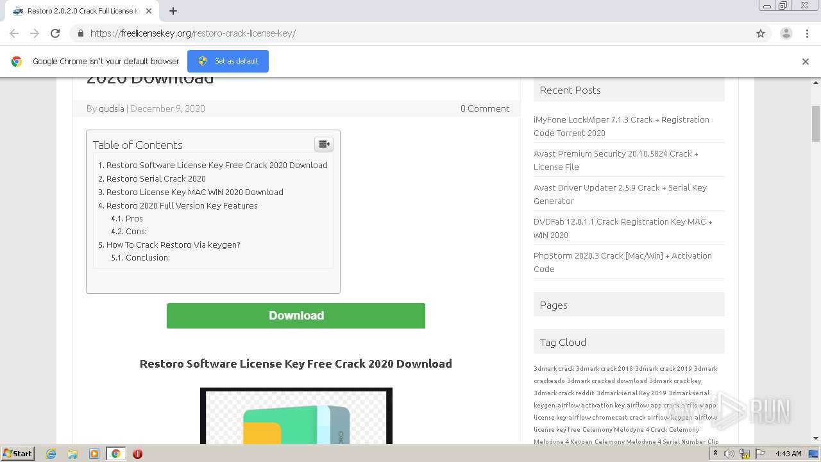The height and width of the screenshot is (462, 821).
Task: Click the green Download button
Action: pos(296,316)
